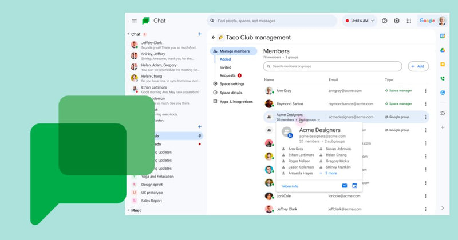Viewport: 458px width, 240px height.
Task: Click the search magnifier icon in top bar
Action: pos(212,21)
